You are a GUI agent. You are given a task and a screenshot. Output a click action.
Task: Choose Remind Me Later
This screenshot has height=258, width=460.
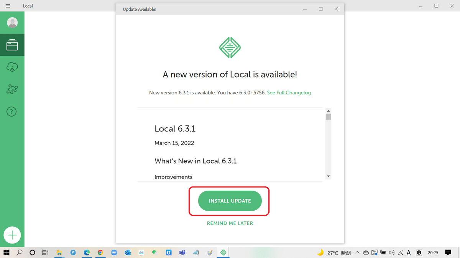pyautogui.click(x=230, y=223)
